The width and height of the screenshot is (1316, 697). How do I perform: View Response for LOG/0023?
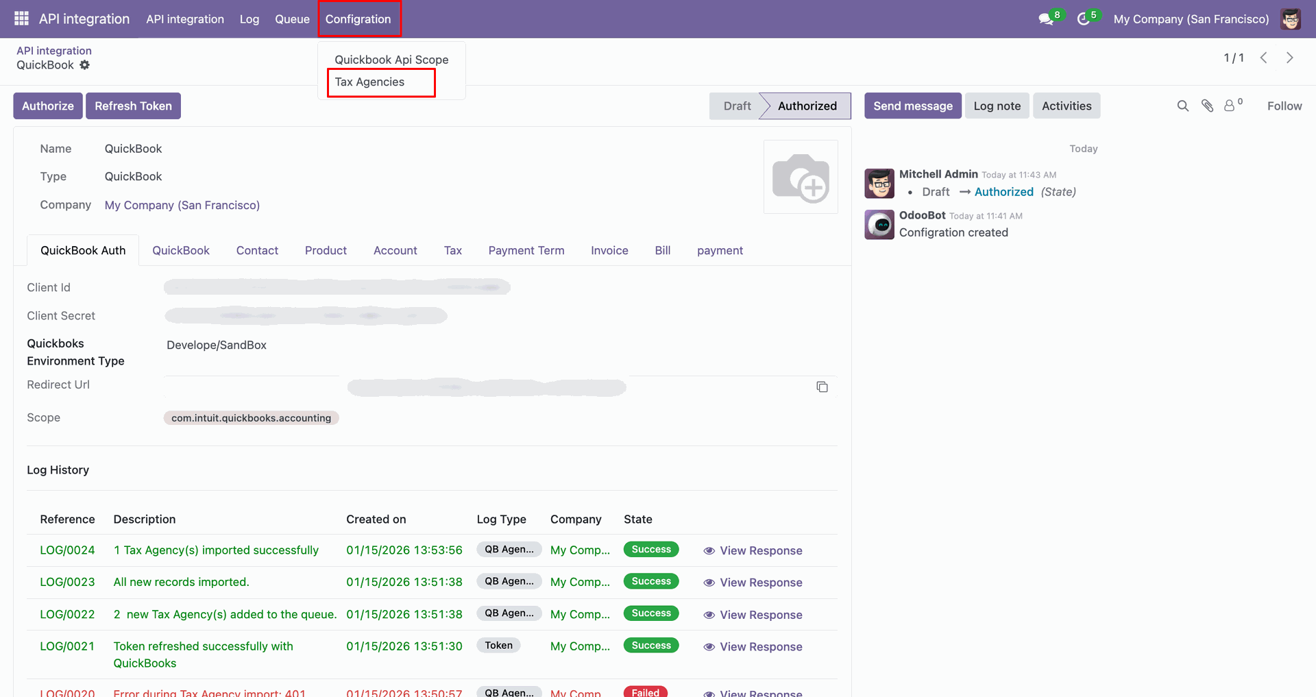tap(753, 583)
